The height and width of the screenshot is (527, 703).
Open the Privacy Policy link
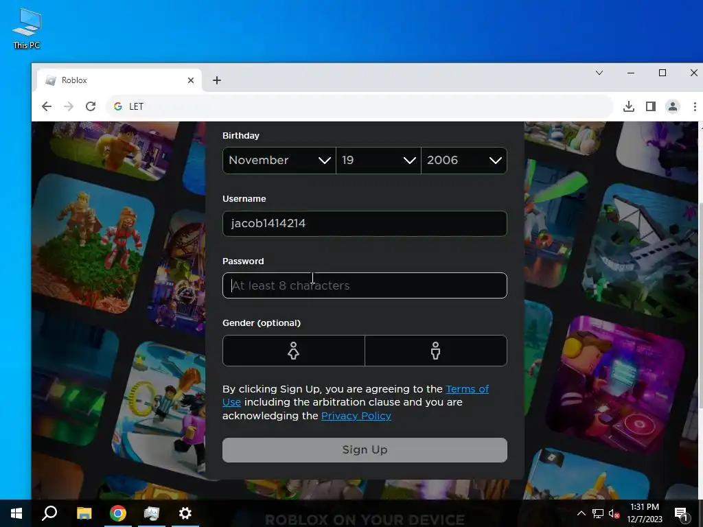tap(356, 416)
